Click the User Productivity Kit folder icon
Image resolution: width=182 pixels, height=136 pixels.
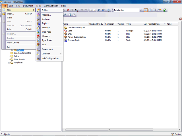[x=66, y=27]
